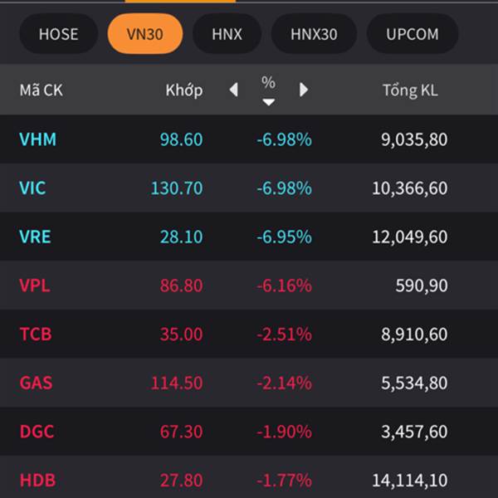Toggle the percent column sort arrow

tap(268, 102)
